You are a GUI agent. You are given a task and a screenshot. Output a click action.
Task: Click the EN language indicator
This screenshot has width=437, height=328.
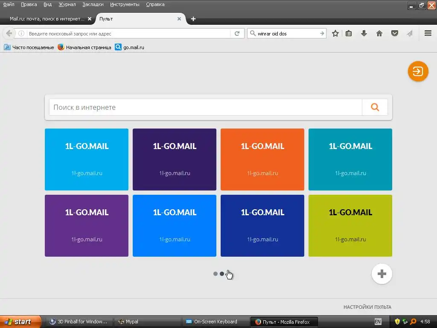[378, 322]
